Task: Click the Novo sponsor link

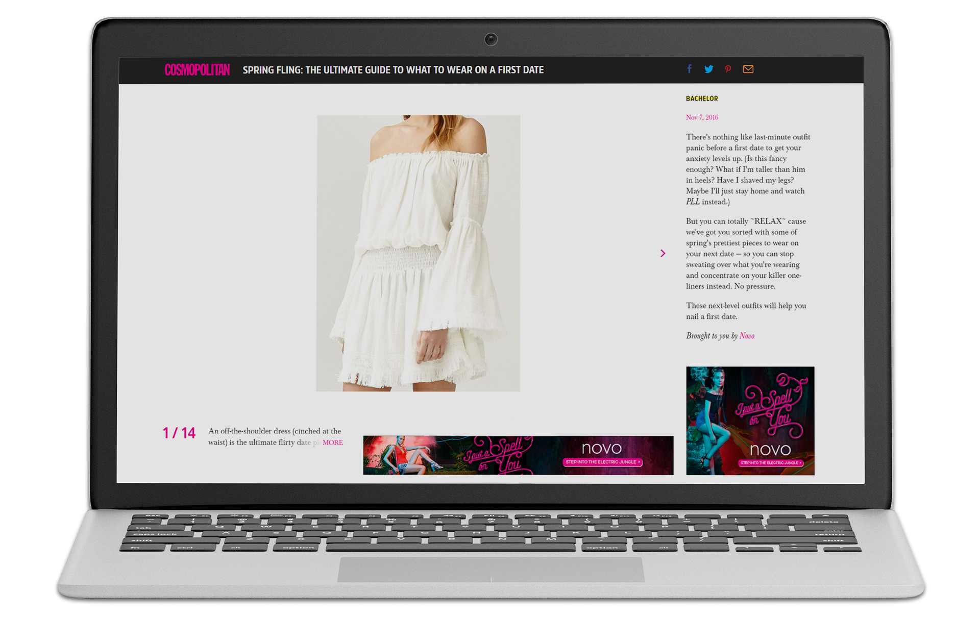Action: [x=747, y=336]
